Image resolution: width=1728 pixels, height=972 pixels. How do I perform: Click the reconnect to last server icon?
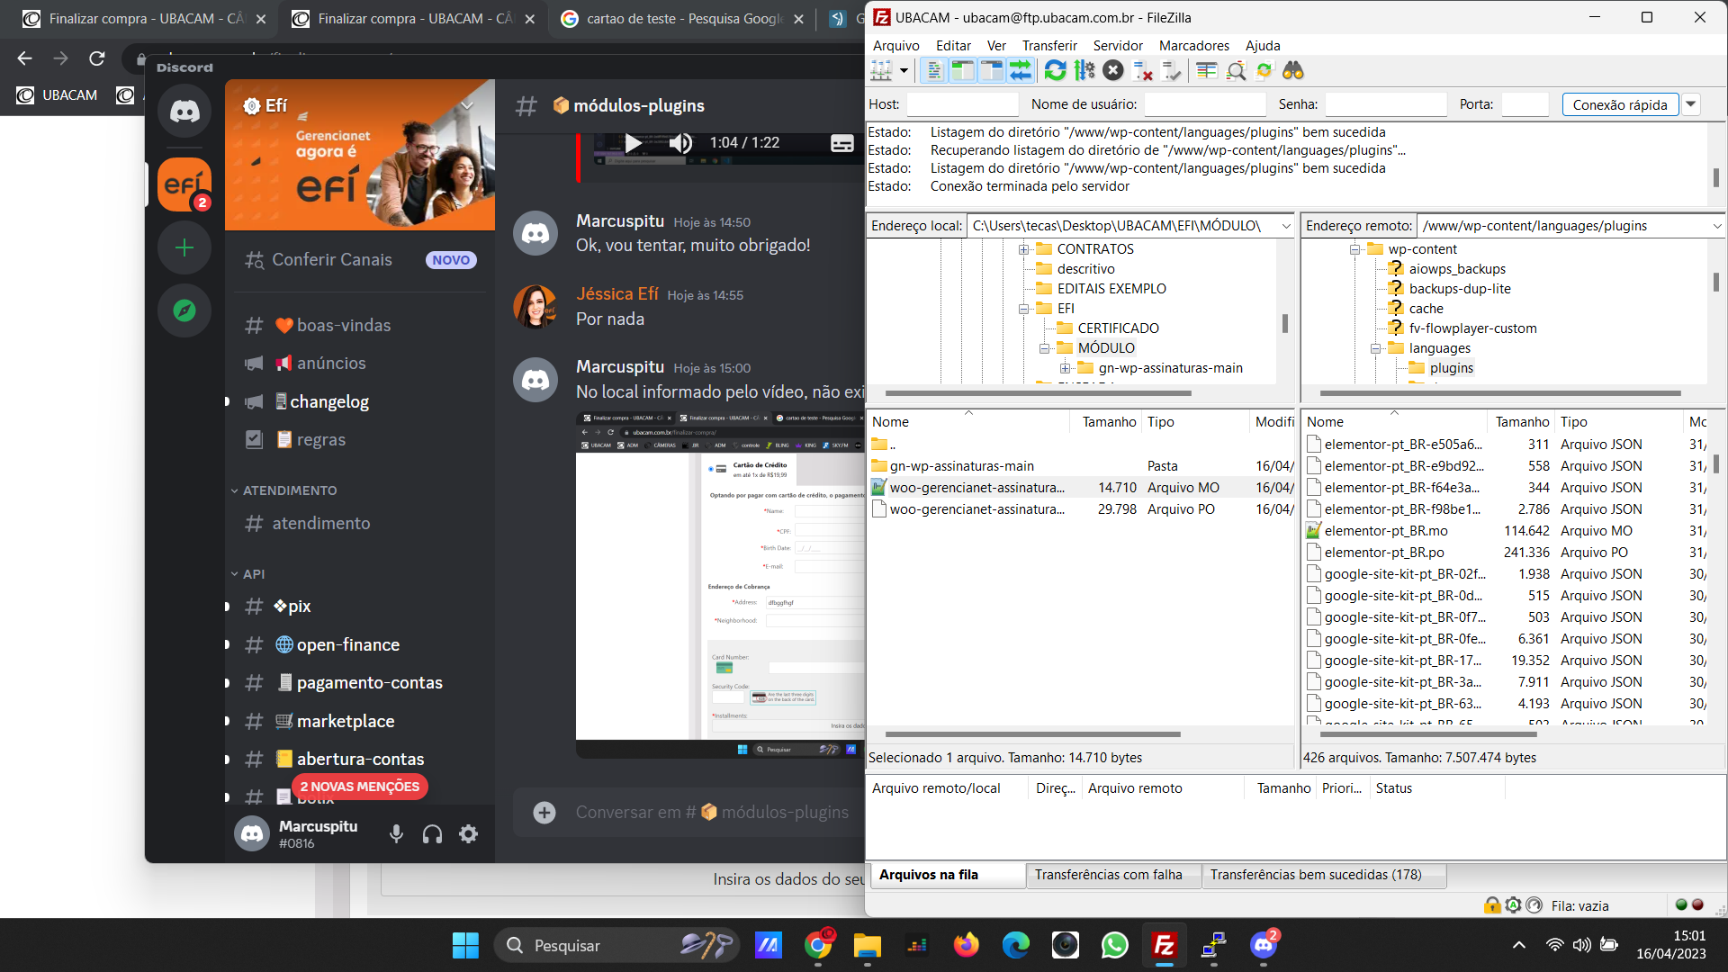click(x=1171, y=70)
